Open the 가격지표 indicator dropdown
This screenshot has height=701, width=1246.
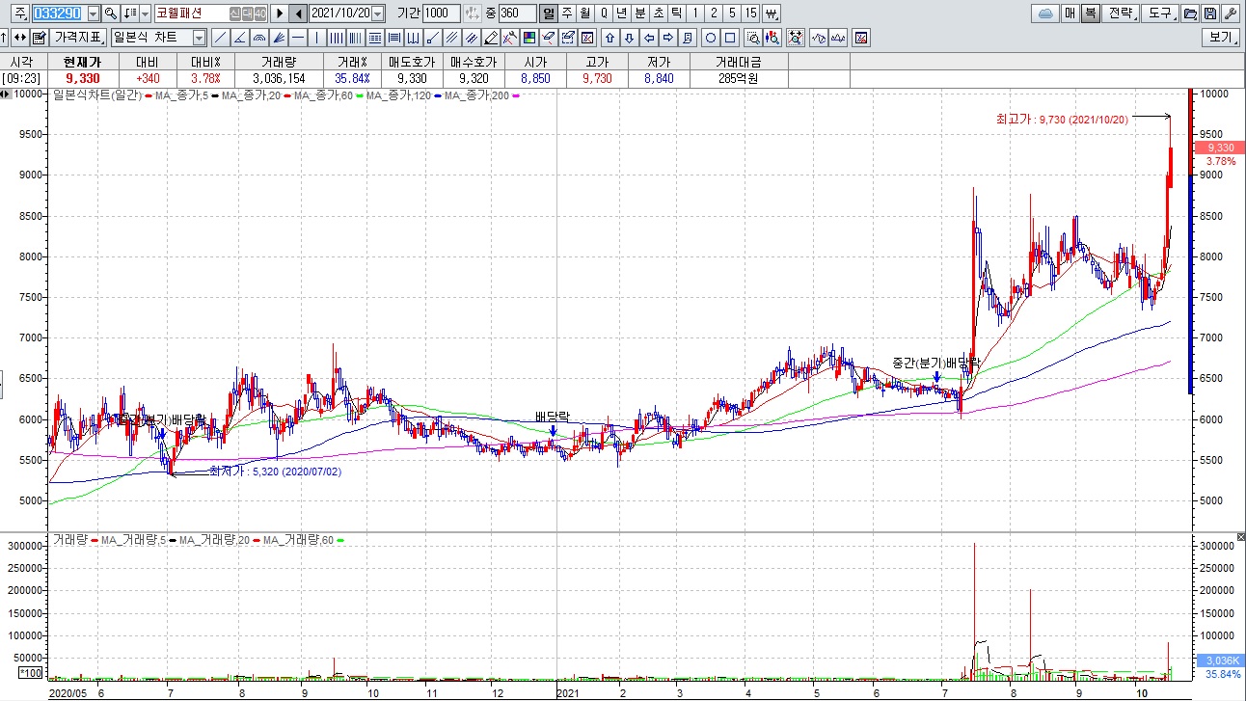coord(77,38)
